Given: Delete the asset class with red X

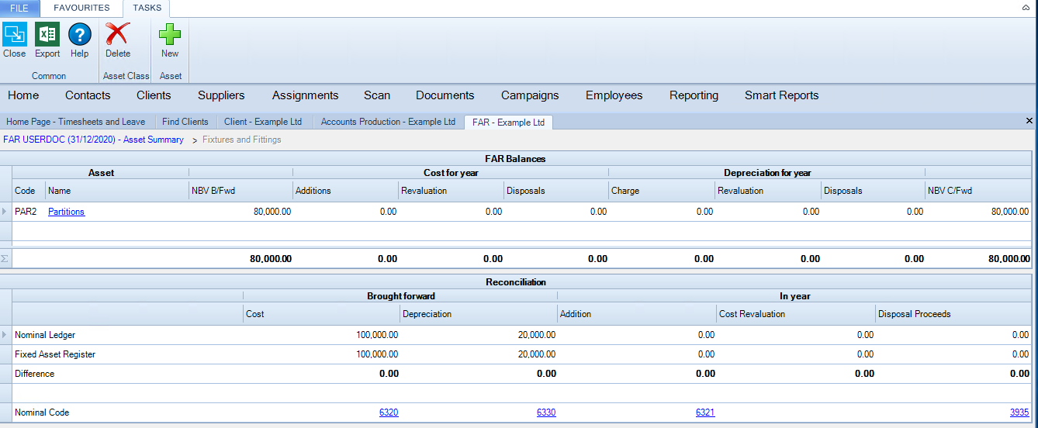Looking at the screenshot, I should [x=118, y=35].
